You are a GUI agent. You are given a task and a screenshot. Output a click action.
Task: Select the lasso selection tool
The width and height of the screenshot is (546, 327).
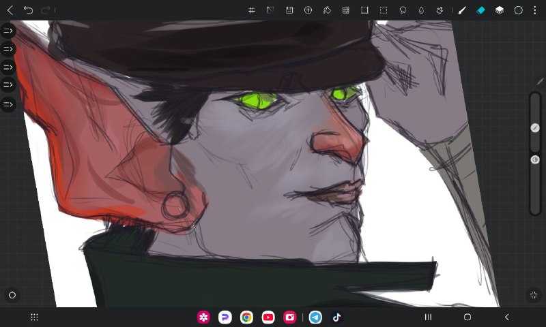pyautogui.click(x=403, y=10)
